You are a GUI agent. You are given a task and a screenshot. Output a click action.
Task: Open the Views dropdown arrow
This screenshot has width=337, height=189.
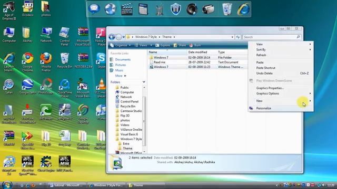click(x=151, y=45)
